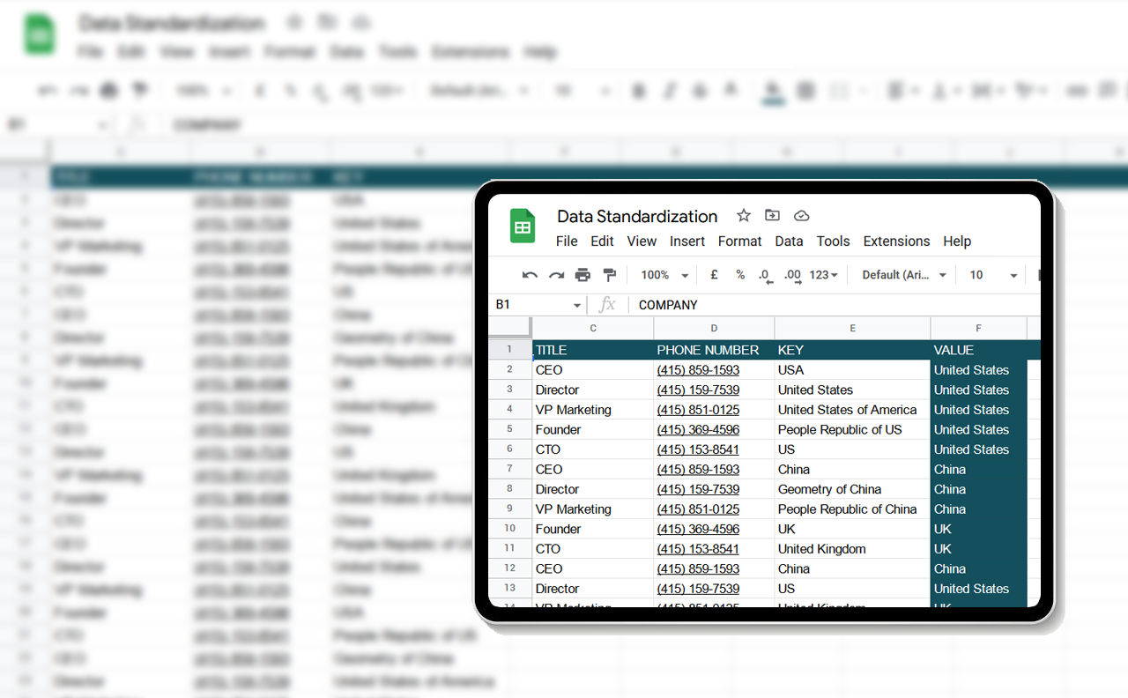
Task: Click the Redo arrow in the toolbar
Action: tap(556, 275)
